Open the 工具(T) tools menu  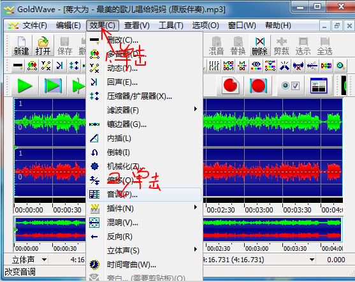point(171,26)
